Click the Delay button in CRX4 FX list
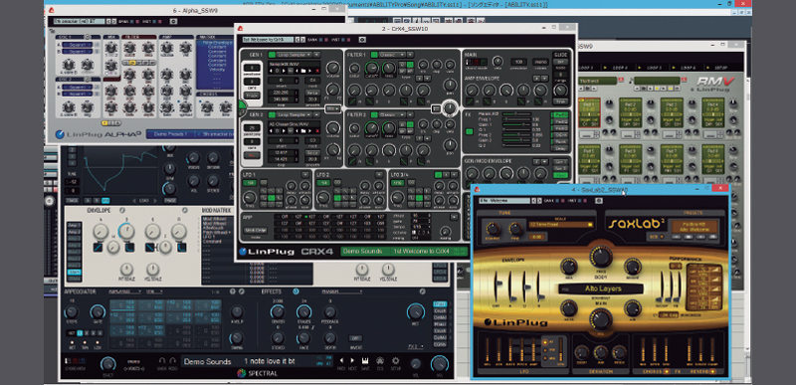 click(560, 148)
